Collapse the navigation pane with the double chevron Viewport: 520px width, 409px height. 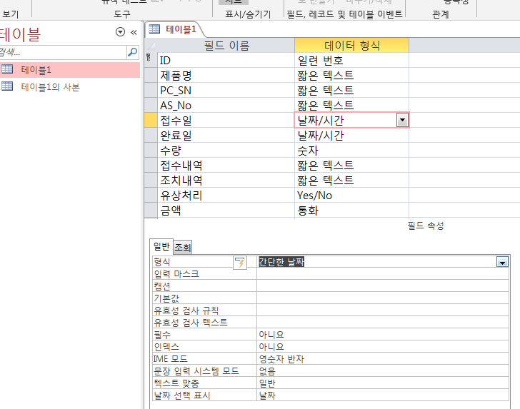pos(134,32)
